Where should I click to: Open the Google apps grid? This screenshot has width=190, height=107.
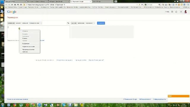pyautogui.click(x=172, y=12)
